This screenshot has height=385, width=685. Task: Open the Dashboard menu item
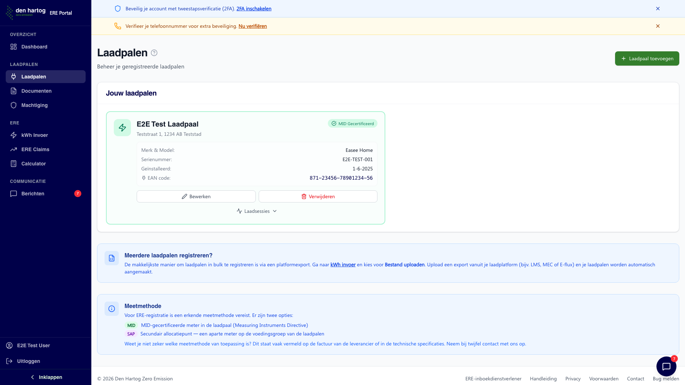34,47
